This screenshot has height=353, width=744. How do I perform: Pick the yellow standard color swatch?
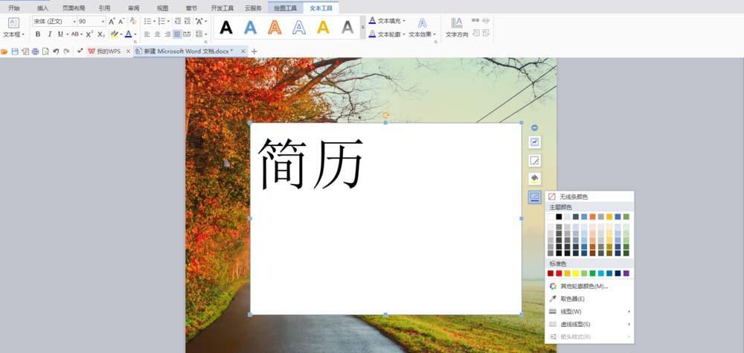point(576,273)
